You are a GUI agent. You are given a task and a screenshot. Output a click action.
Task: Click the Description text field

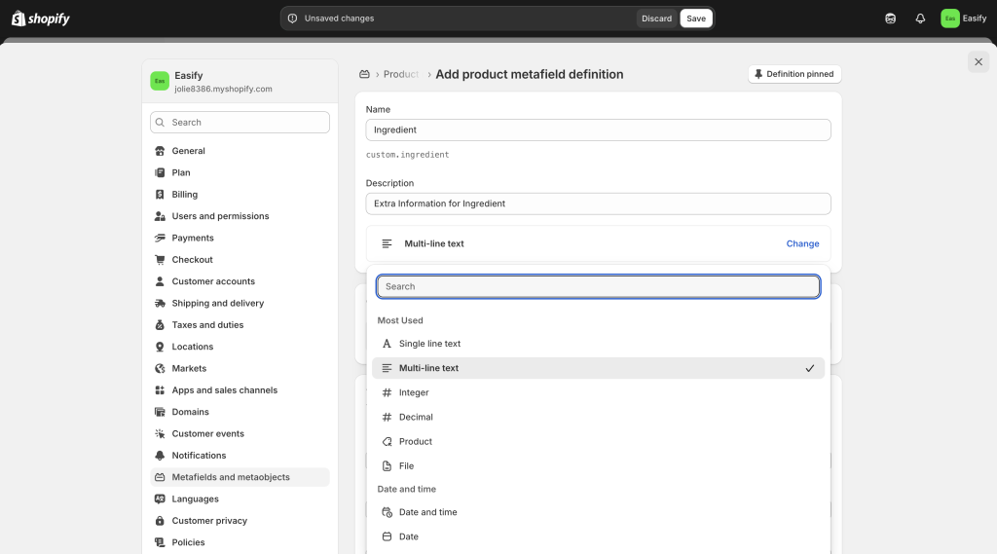click(598, 203)
